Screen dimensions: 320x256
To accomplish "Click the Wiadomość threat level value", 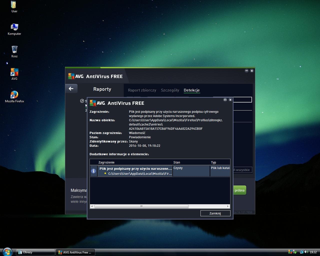I will click(x=137, y=133).
